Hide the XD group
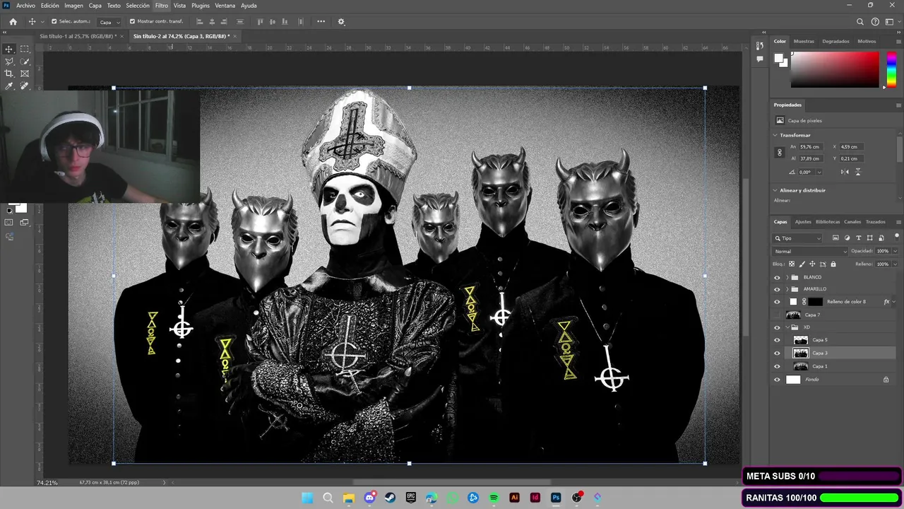904x509 pixels. pyautogui.click(x=778, y=327)
